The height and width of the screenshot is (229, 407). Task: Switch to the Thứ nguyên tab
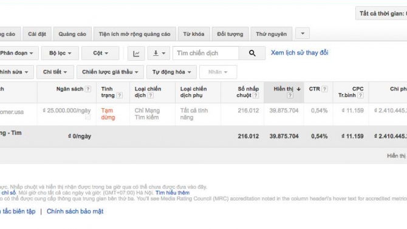272,34
